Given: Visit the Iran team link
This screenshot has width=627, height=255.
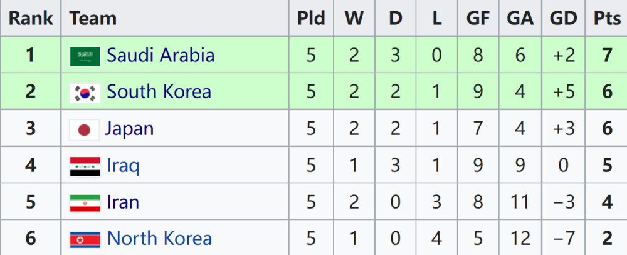Looking at the screenshot, I should click(123, 202).
